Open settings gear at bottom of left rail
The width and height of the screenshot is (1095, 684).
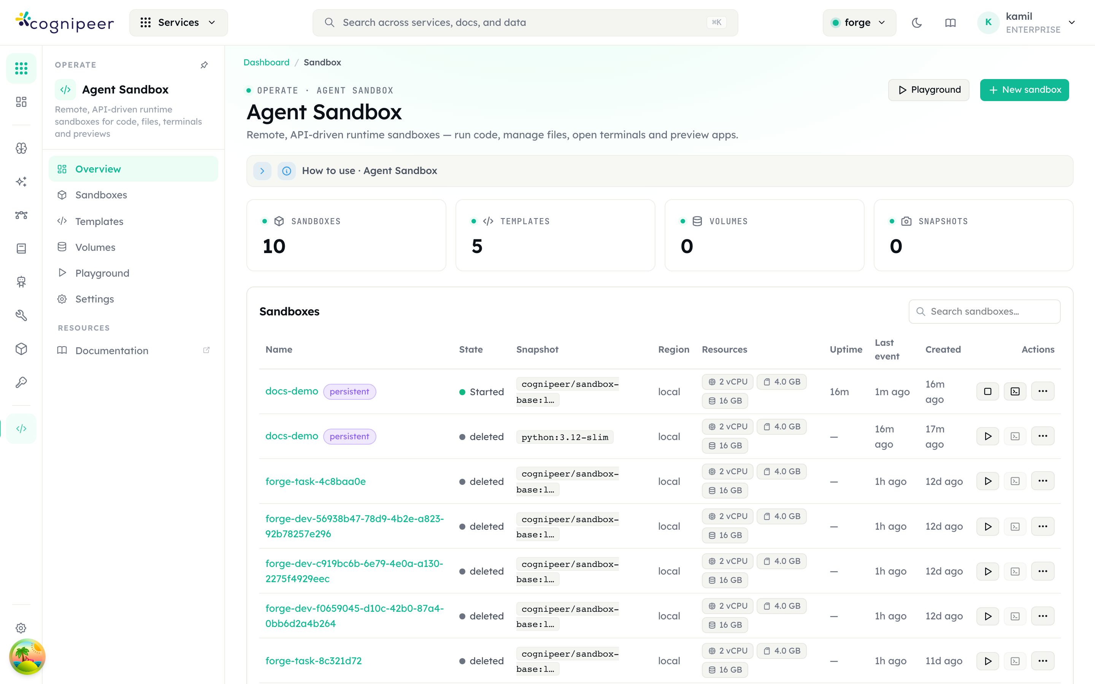[x=21, y=628]
